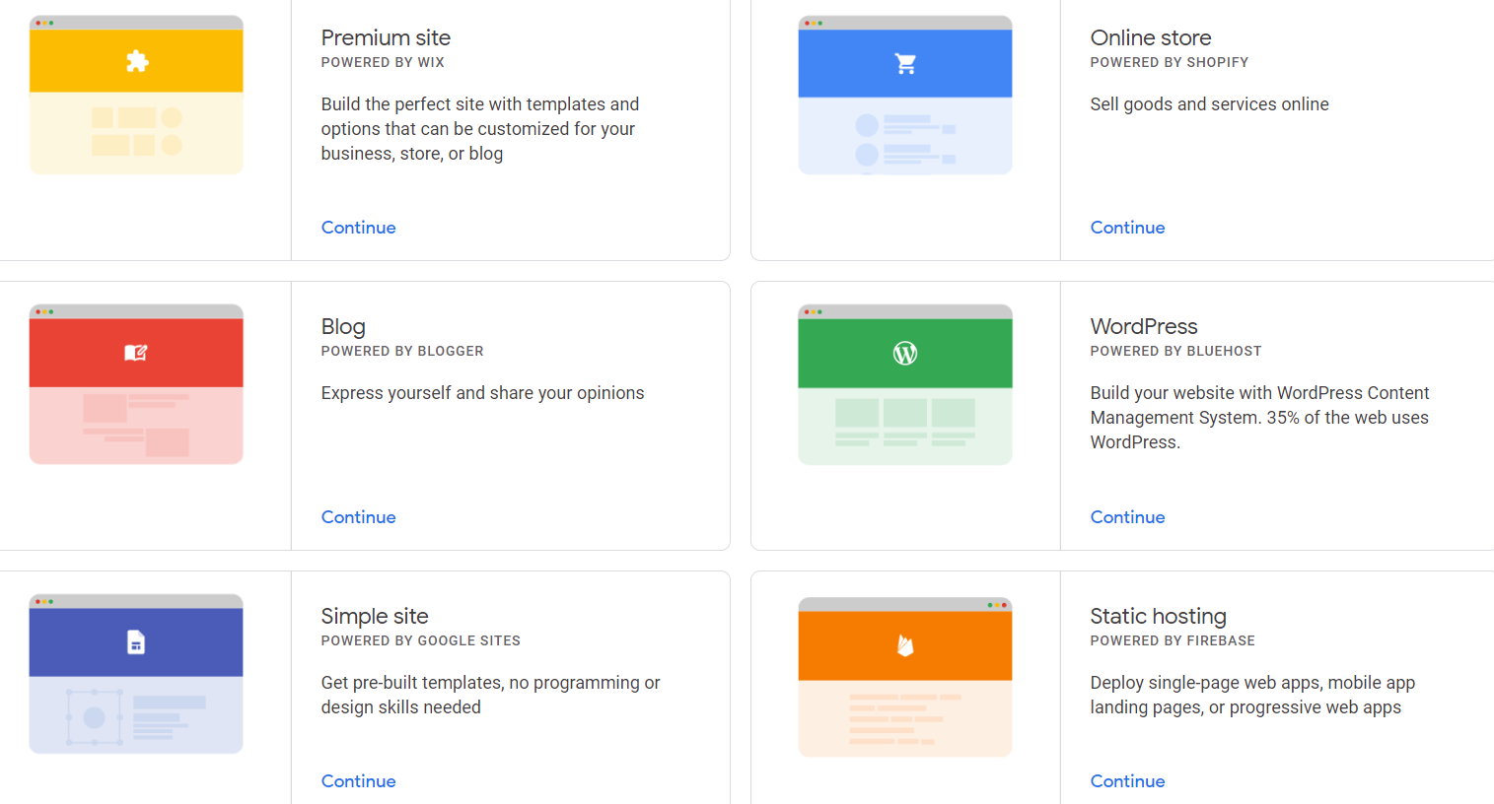
Task: Click the 'POWERED BY WIX' label
Action: coord(383,62)
